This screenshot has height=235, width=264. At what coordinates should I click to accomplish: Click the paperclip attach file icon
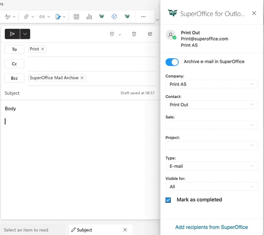pyautogui.click(x=26, y=17)
